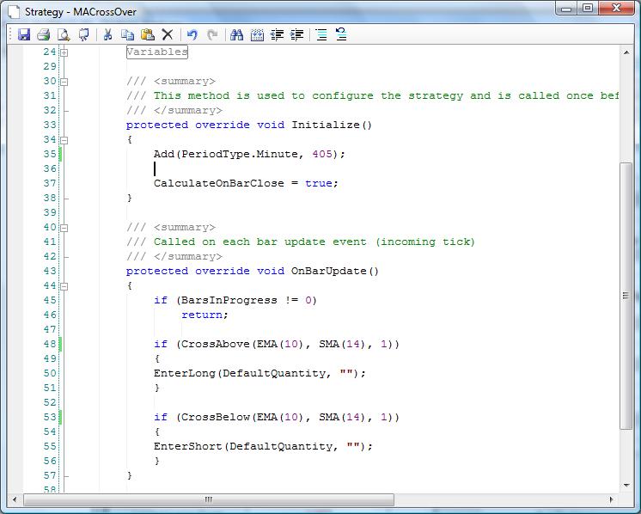641x514 pixels.
Task: Save the strategy with the floppy disk icon
Action: pos(24,34)
